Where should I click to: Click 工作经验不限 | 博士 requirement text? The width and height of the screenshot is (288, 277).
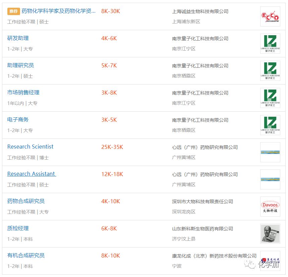click(x=28, y=158)
